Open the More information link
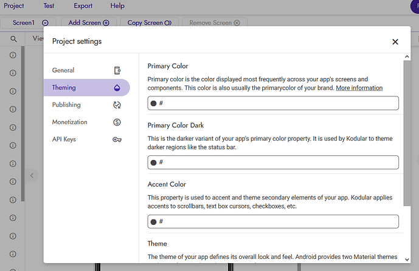 (359, 88)
